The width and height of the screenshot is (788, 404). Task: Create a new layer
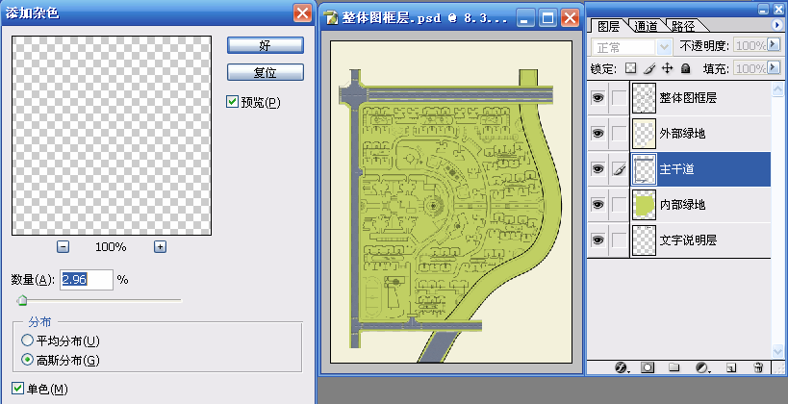[730, 366]
